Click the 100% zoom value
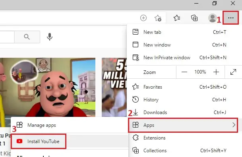Viewport: 242px width, 157px height. [200, 72]
